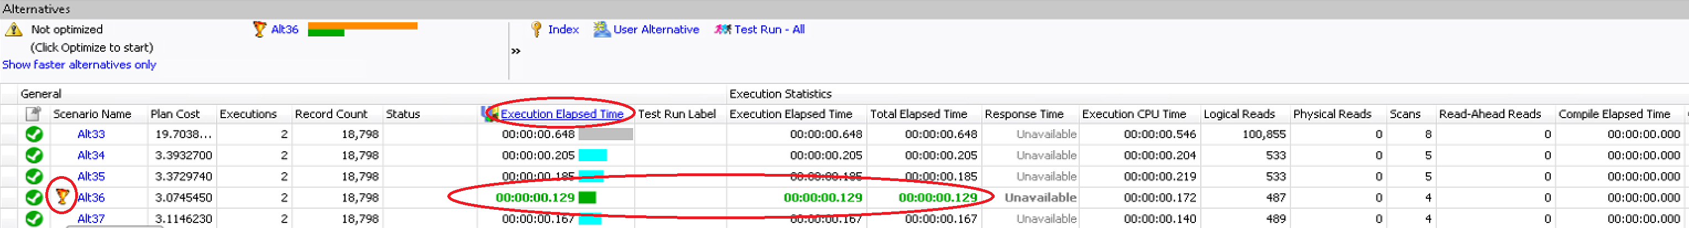The width and height of the screenshot is (1689, 228).
Task: Click the green check icon for Alt35
Action: click(x=34, y=176)
